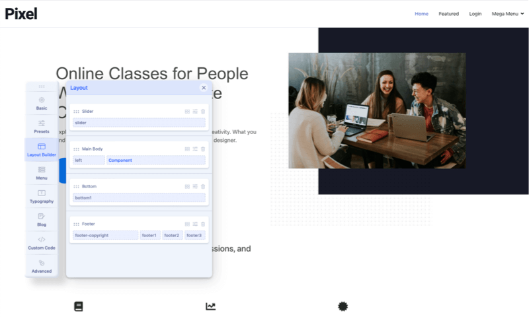Delete the Footer row
Screen dimensions: 529x317
click(x=203, y=224)
